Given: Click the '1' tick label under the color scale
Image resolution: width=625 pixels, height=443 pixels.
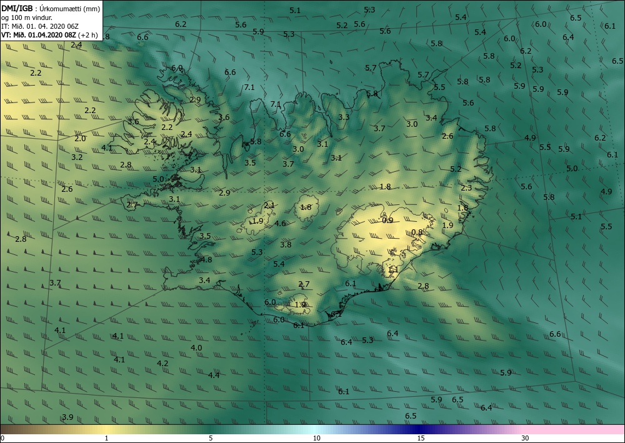Looking at the screenshot, I should [x=106, y=438].
